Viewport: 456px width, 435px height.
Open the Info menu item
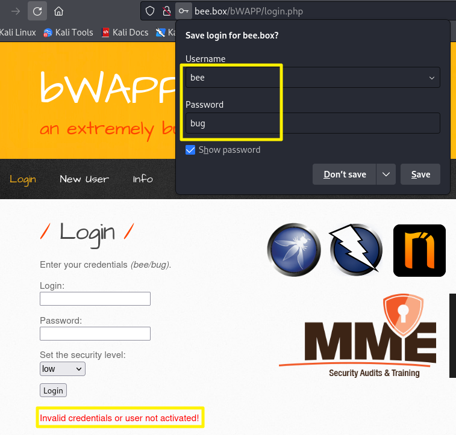(x=143, y=179)
